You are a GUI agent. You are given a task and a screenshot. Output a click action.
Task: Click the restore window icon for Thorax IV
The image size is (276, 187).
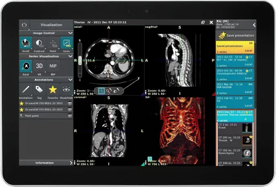(203, 22)
